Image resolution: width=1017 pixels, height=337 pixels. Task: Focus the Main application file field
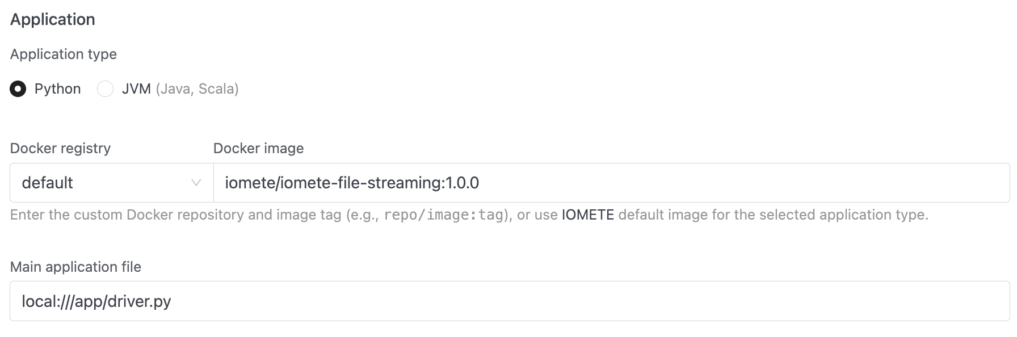pyautogui.click(x=568, y=301)
